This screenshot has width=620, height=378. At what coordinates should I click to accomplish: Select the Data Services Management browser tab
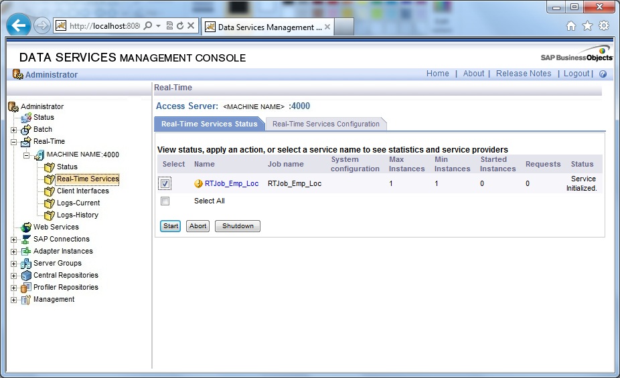pyautogui.click(x=268, y=27)
